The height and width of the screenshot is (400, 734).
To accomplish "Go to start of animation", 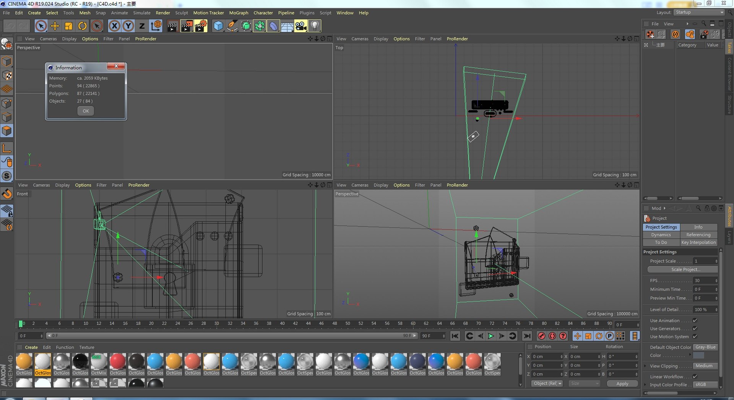I will coord(455,336).
